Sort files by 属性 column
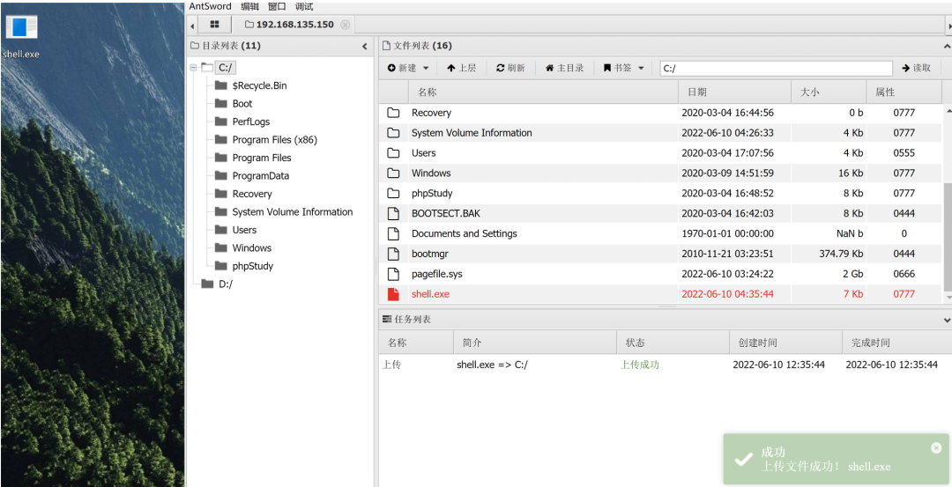Screen dimensions: 952x487 point(904,92)
